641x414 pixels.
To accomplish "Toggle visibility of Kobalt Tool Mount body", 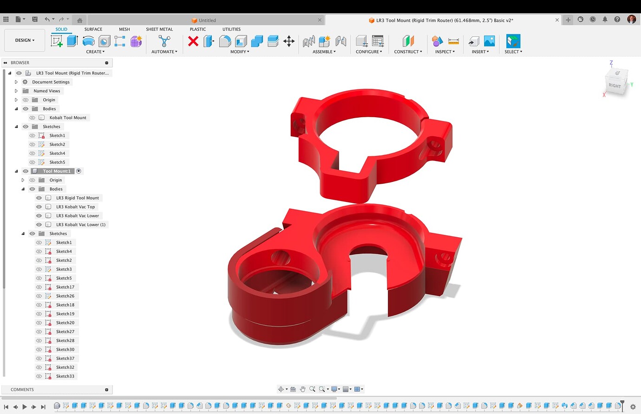I will (32, 117).
